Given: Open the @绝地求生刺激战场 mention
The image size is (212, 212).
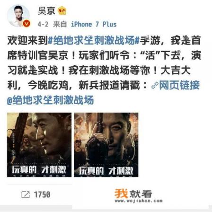Looking at the screenshot, I should [51, 100].
